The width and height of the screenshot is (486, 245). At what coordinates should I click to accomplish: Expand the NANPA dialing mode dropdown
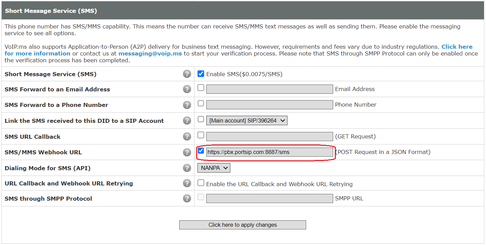(214, 168)
